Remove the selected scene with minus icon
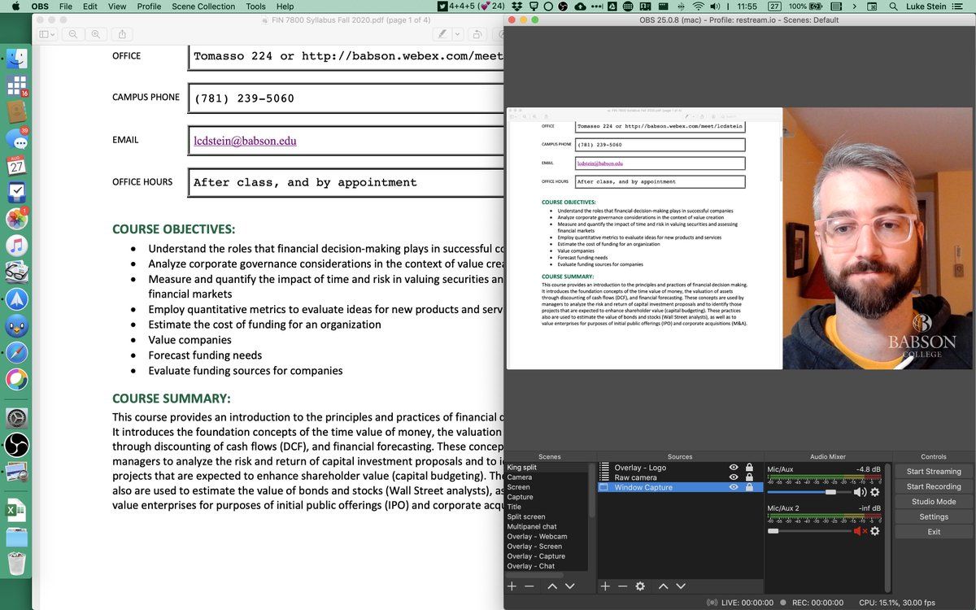 [x=529, y=586]
